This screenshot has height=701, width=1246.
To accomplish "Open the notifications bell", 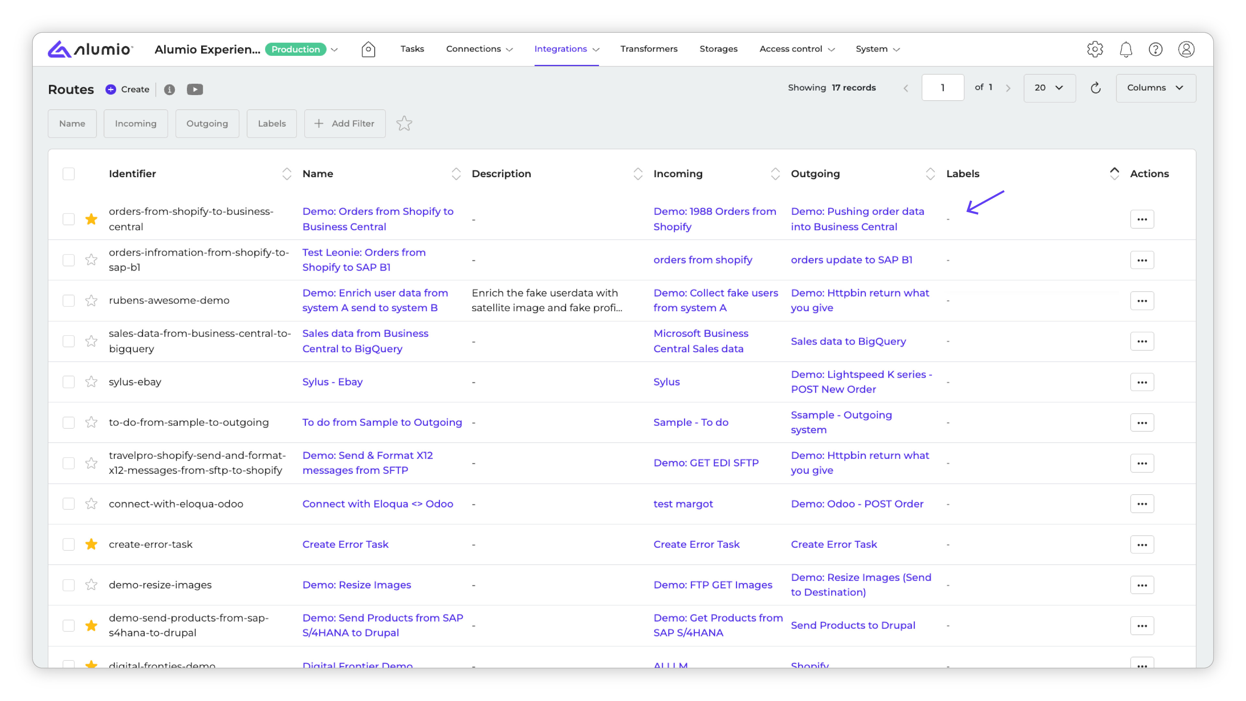I will pyautogui.click(x=1126, y=49).
